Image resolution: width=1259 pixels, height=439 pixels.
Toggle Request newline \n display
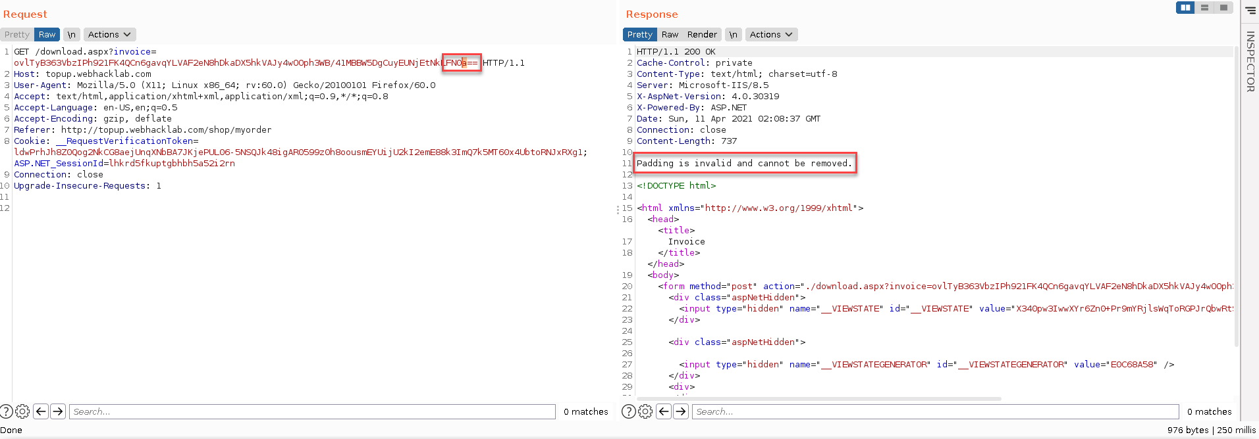[71, 34]
